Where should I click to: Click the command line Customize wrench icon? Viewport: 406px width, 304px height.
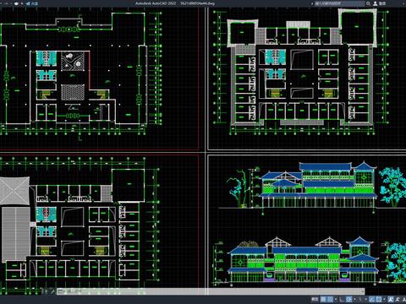(52, 291)
